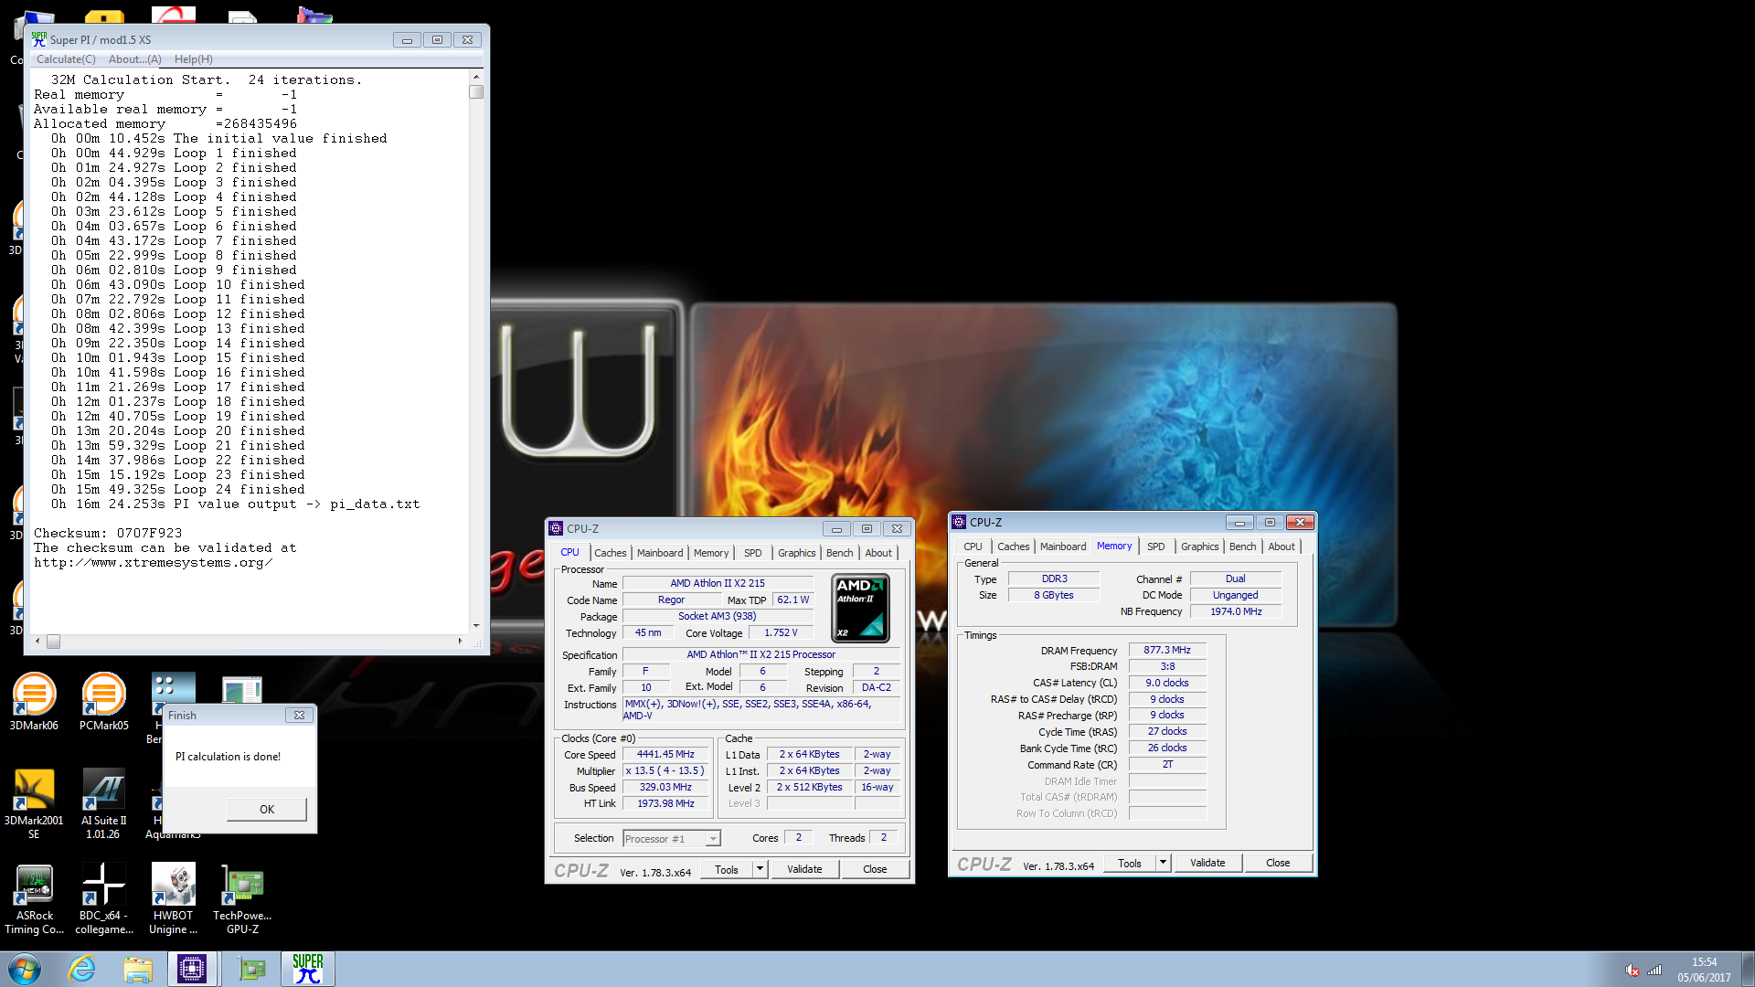This screenshot has width=1755, height=987.
Task: Click Super PI horizontal scroll right arrow
Action: coord(460,642)
